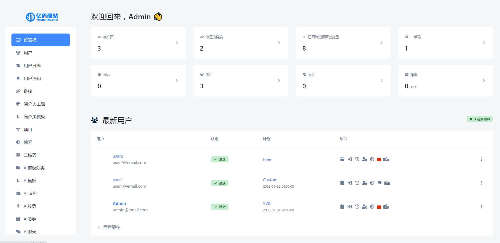Viewport: 500px width, 243px height.
Task: Open the three-dot options menu for Admin
Action: (x=481, y=207)
